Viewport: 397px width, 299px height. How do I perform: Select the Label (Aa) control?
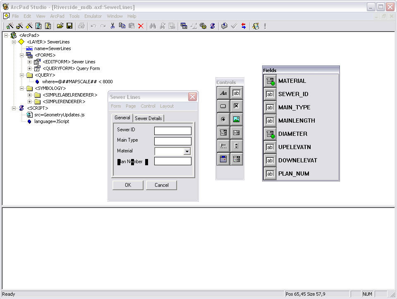pyautogui.click(x=223, y=93)
